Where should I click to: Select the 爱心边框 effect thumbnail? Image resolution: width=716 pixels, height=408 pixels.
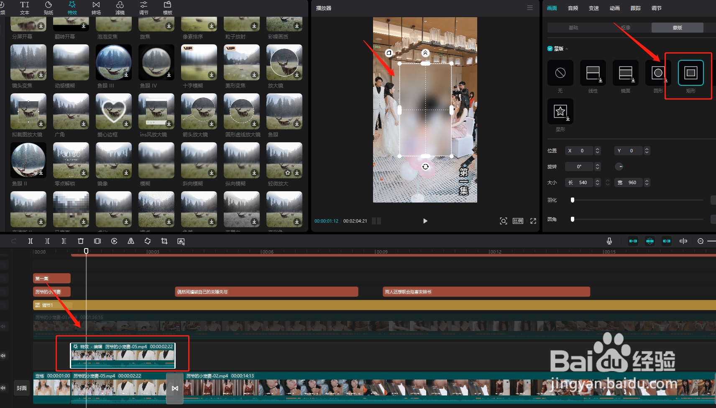114,111
